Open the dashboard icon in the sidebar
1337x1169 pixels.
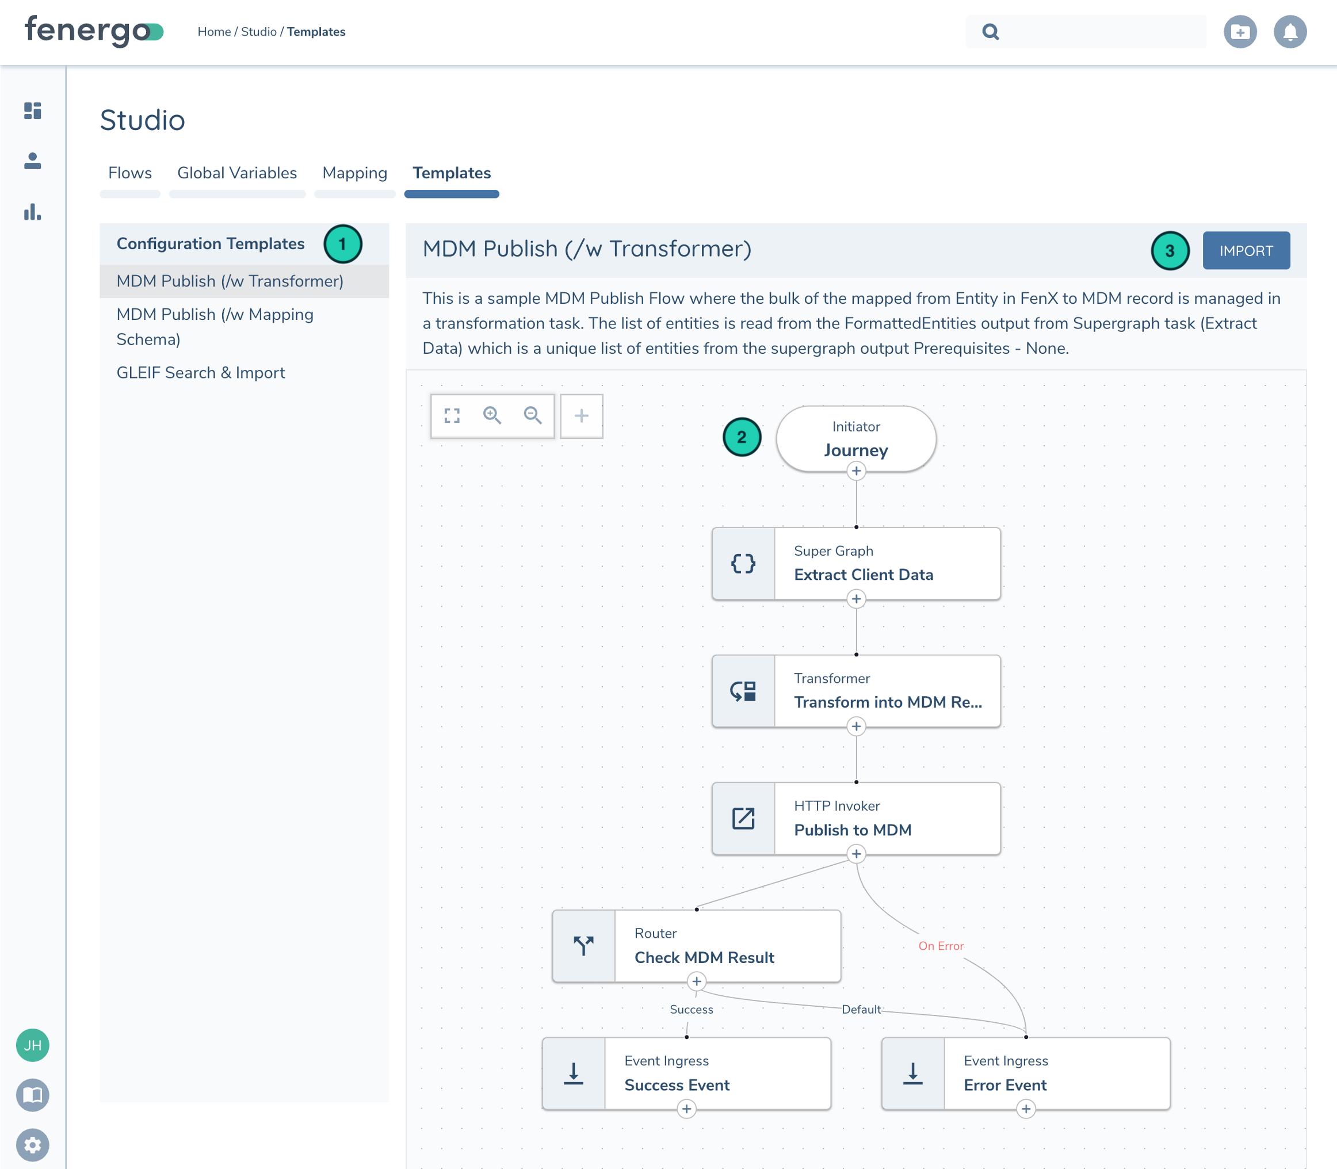(33, 110)
